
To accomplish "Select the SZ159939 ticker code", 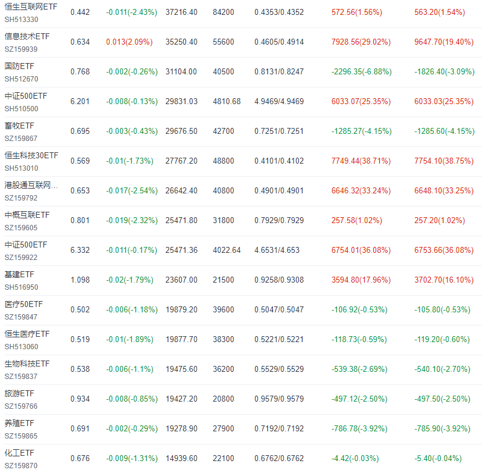I will coord(21,49).
